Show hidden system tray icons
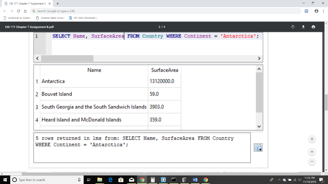Viewport: 328px width, 184px height. pos(279,180)
